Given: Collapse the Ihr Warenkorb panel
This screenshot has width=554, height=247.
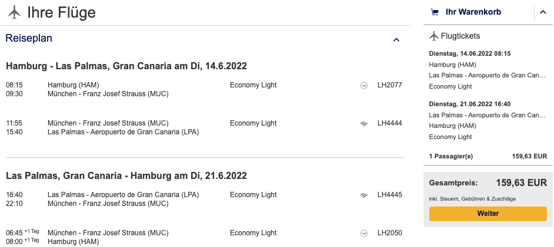Looking at the screenshot, I should point(542,12).
